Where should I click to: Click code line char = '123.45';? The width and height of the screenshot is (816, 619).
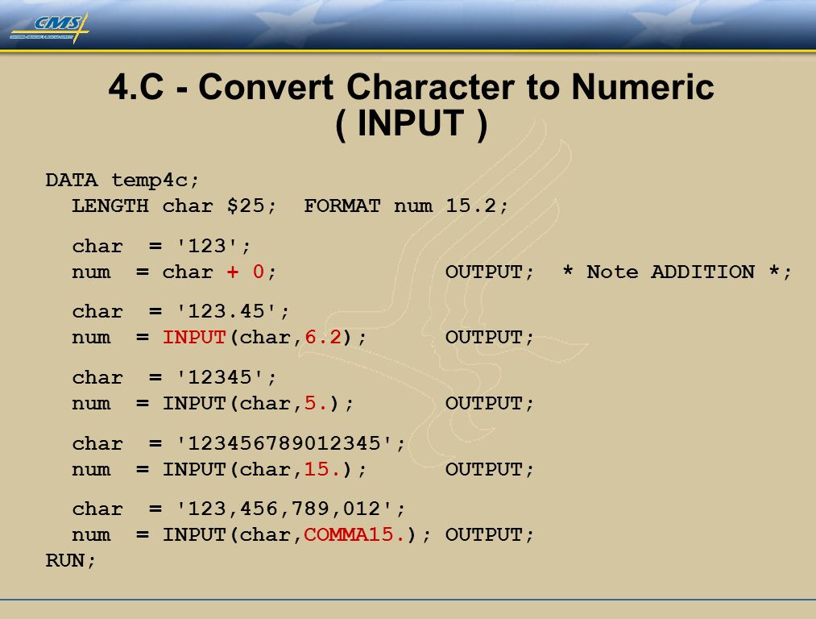pos(180,311)
